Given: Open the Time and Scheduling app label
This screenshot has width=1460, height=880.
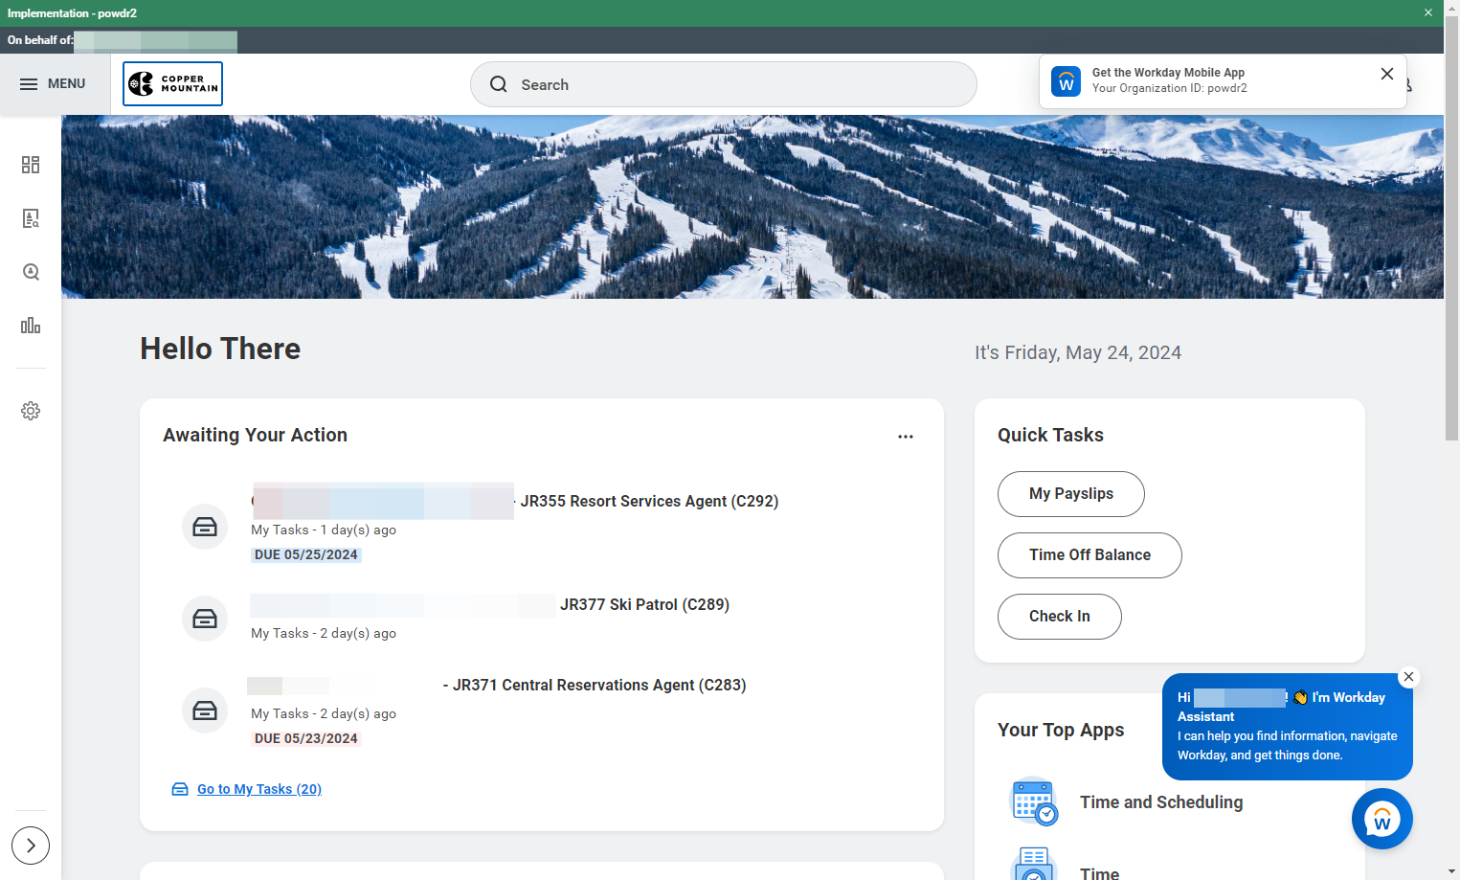Looking at the screenshot, I should [x=1161, y=802].
